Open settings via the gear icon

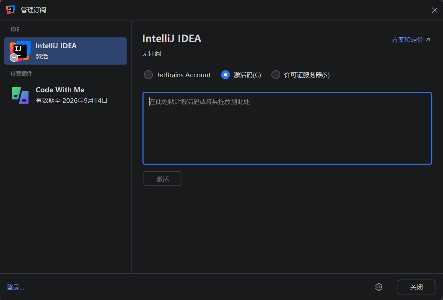point(379,287)
